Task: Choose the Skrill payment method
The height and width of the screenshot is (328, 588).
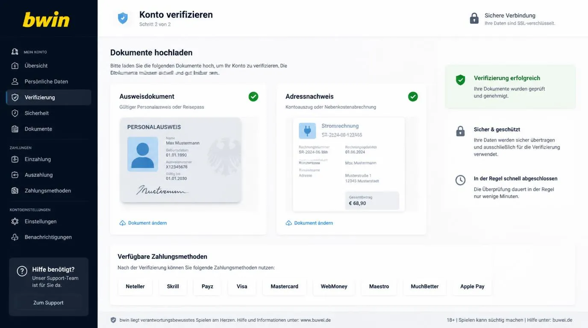Action: (173, 287)
